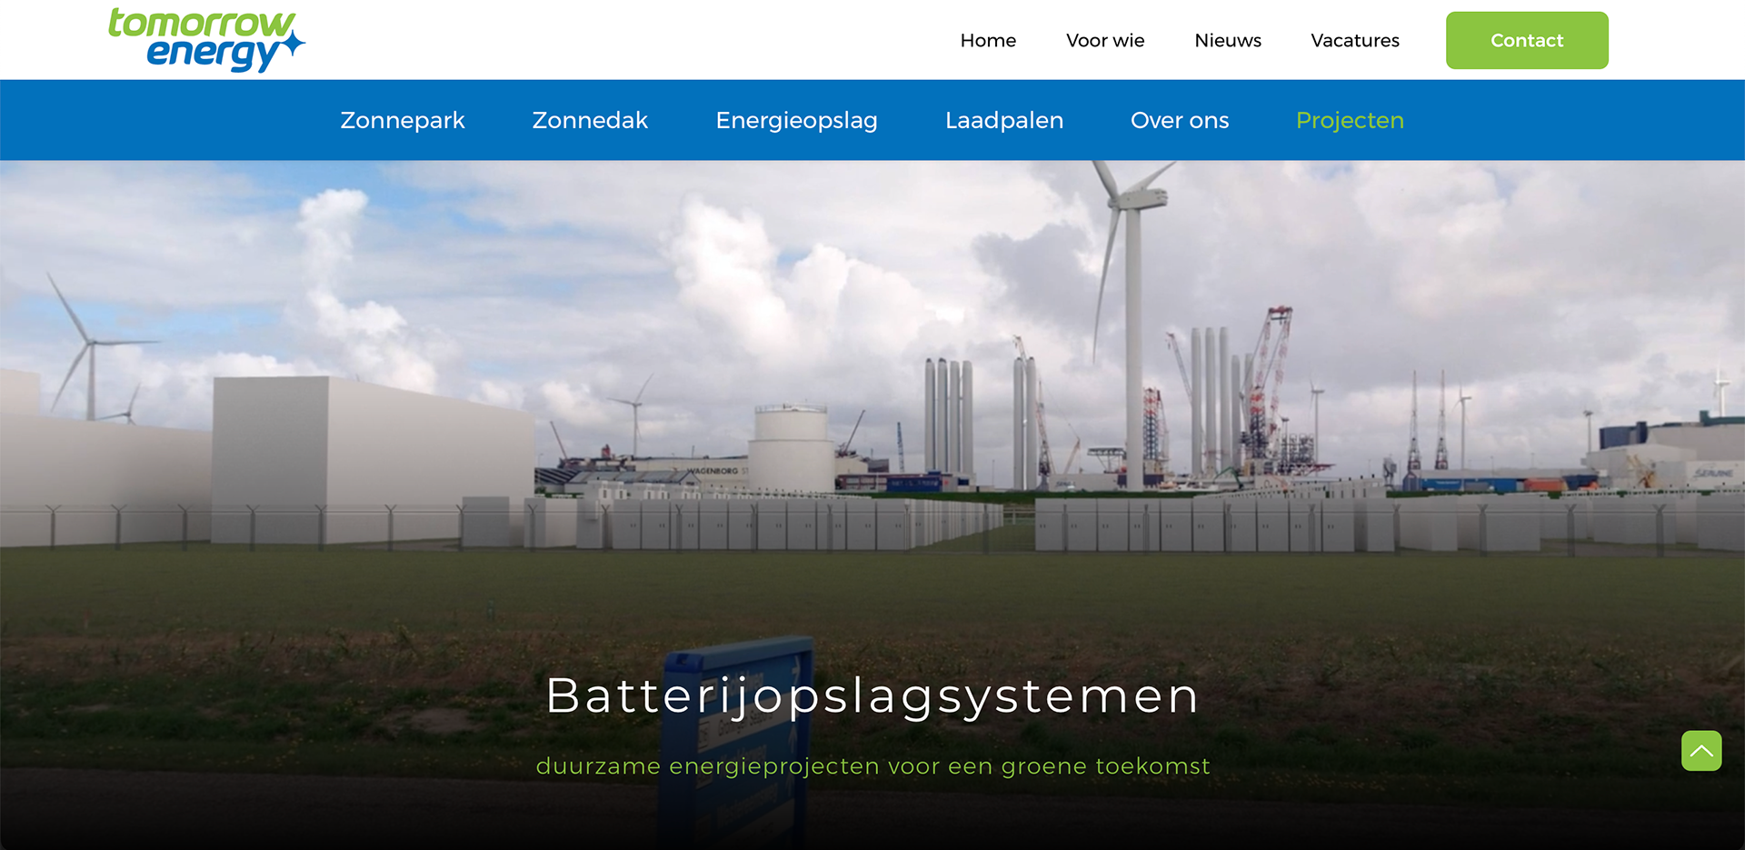Click the Tomorrow Energy logo
The image size is (1745, 850).
pyautogui.click(x=206, y=40)
